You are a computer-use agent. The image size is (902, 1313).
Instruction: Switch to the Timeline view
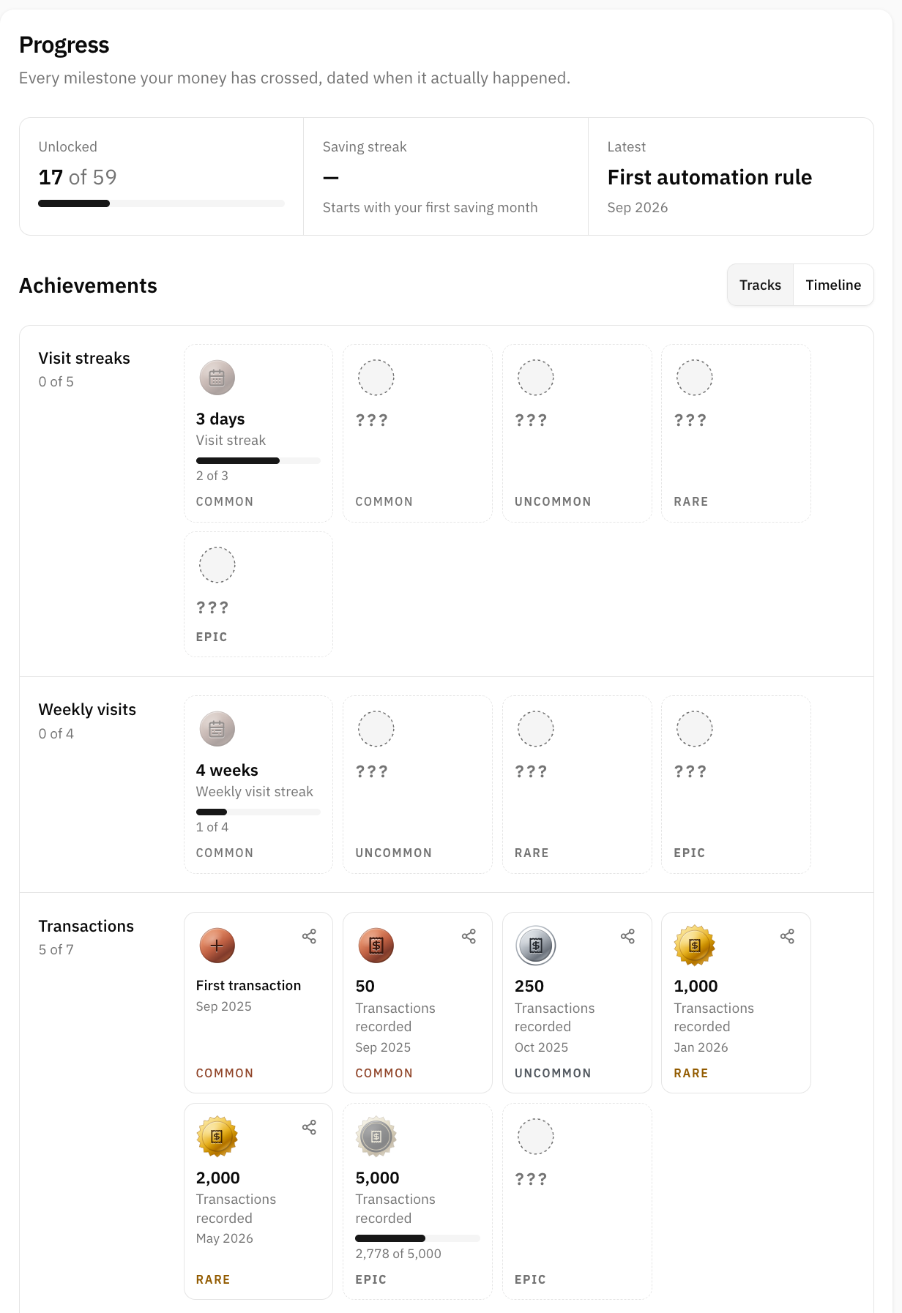point(833,285)
